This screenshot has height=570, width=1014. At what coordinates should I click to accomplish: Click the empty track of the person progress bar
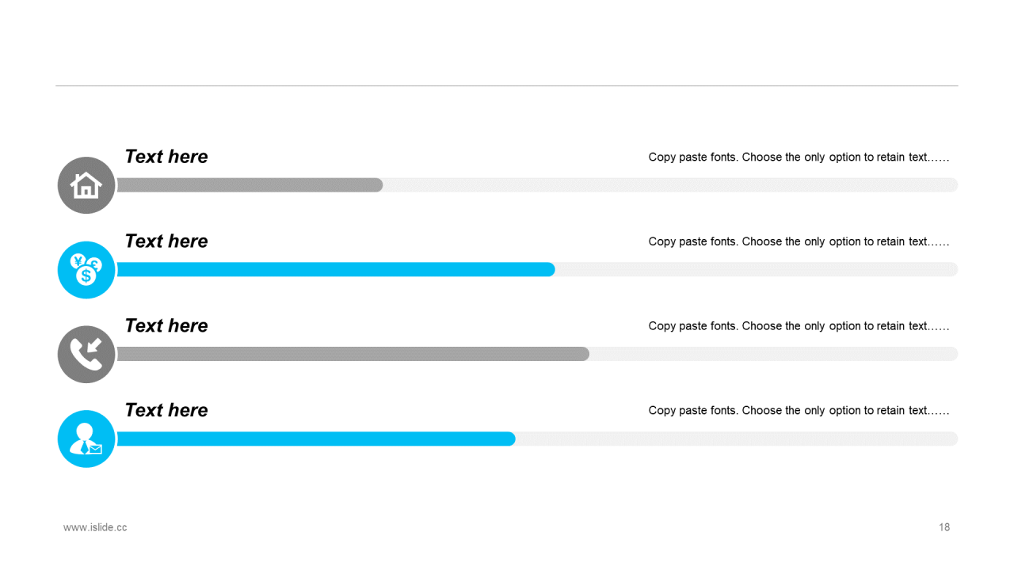point(737,439)
